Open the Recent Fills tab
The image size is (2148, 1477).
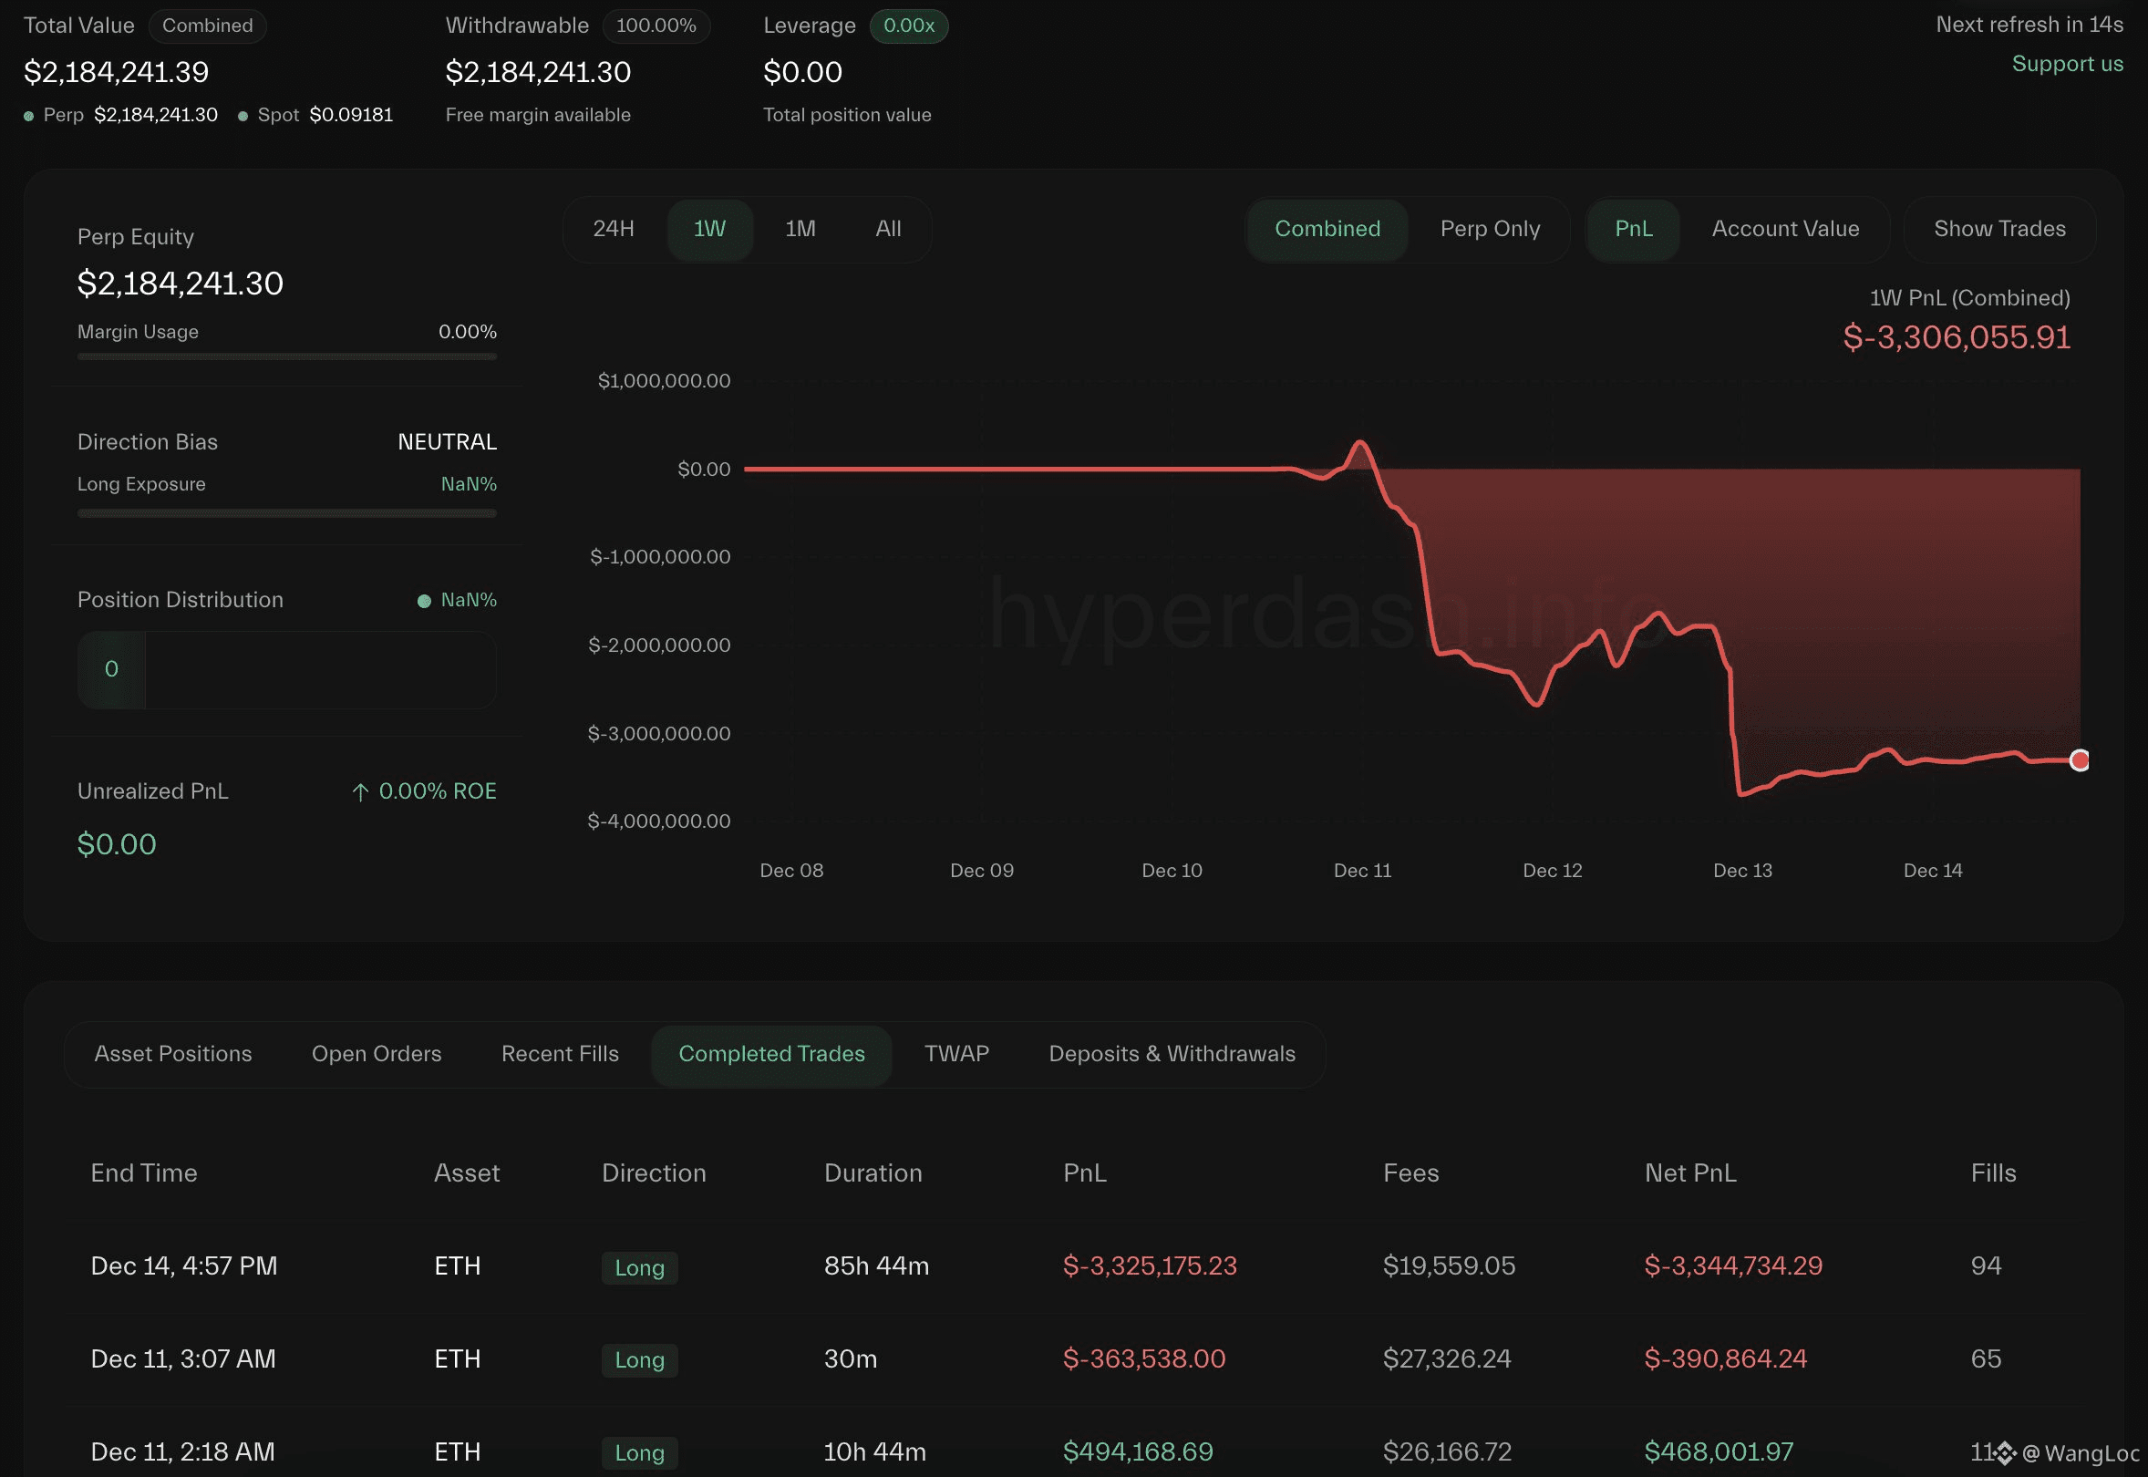point(560,1054)
